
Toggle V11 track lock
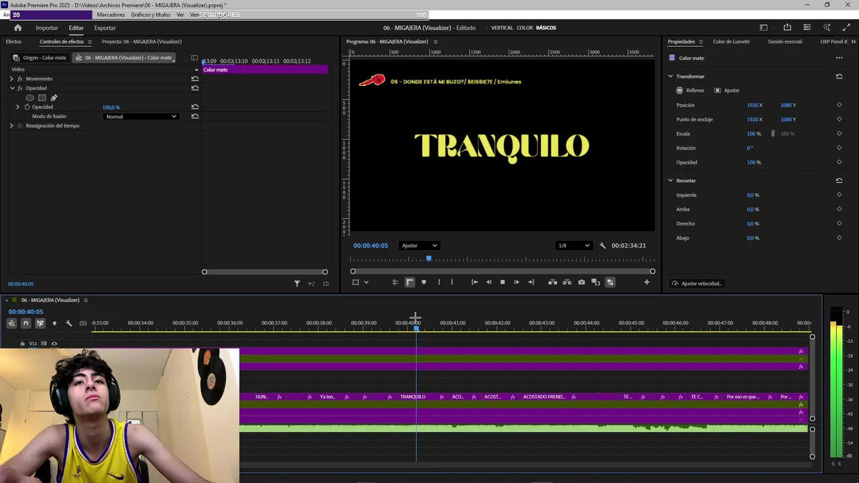click(x=22, y=343)
